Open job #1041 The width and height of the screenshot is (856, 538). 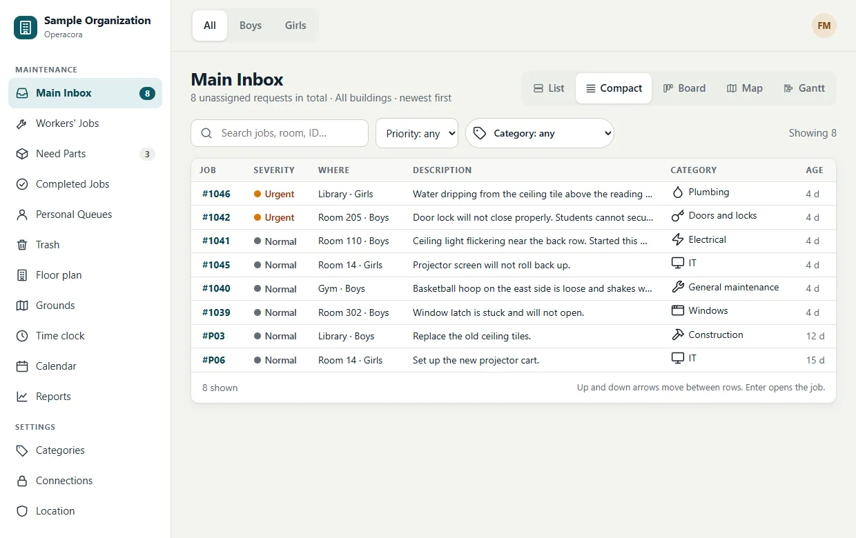point(216,241)
